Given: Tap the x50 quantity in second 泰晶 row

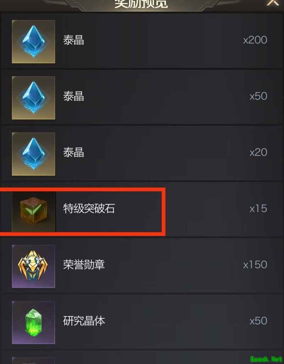Looking at the screenshot, I should coord(258,96).
